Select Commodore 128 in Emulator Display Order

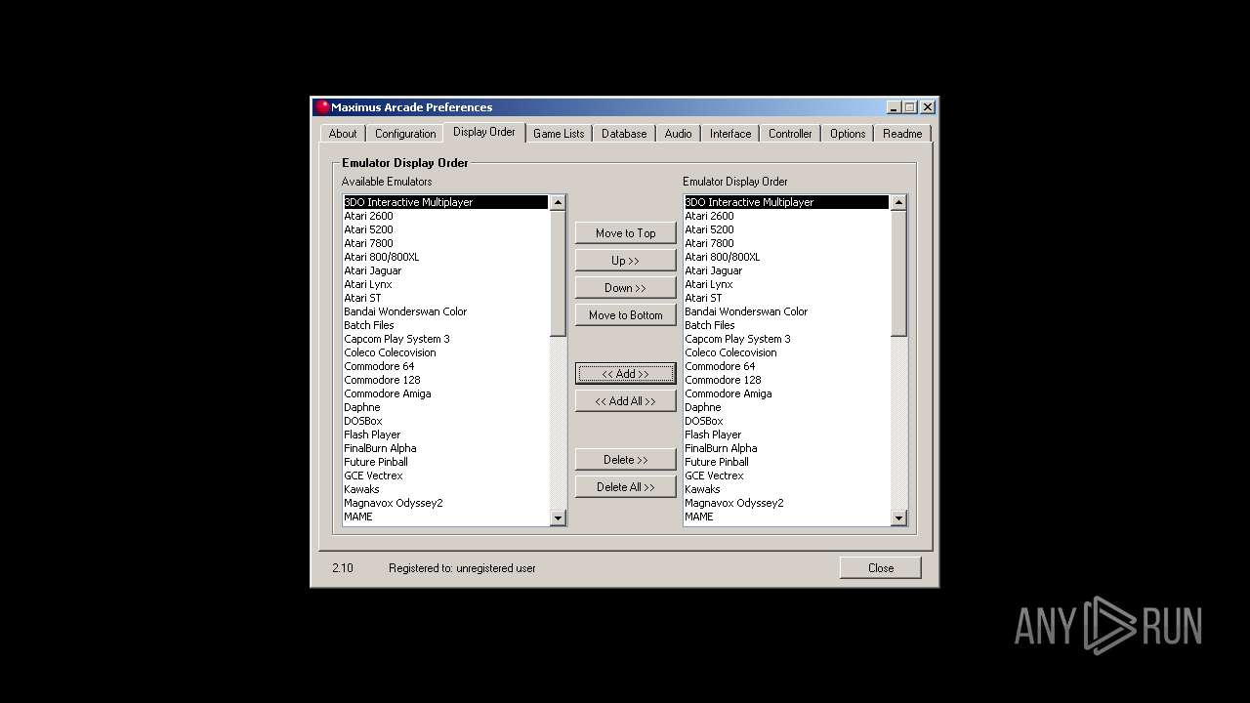pyautogui.click(x=786, y=380)
